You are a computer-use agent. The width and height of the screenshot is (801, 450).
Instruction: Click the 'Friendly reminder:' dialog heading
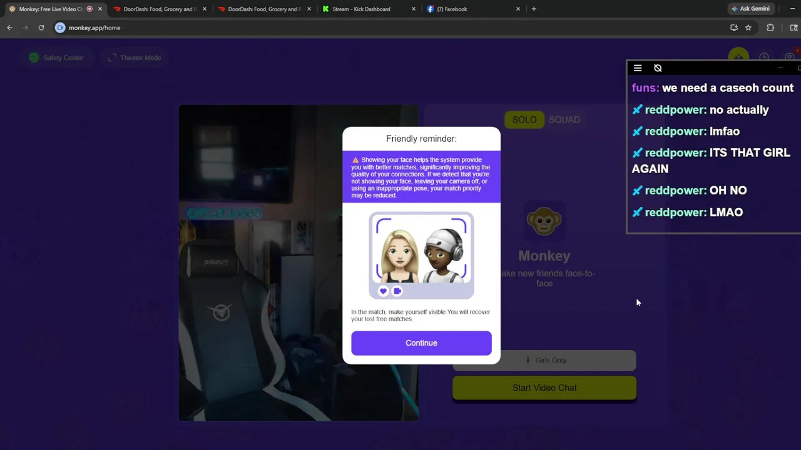point(421,139)
